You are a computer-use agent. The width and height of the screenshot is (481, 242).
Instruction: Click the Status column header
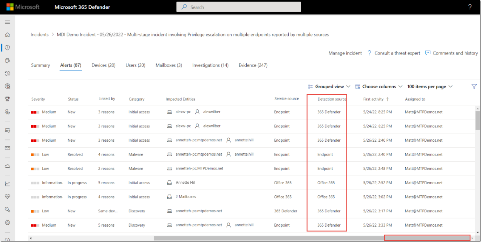tap(73, 99)
